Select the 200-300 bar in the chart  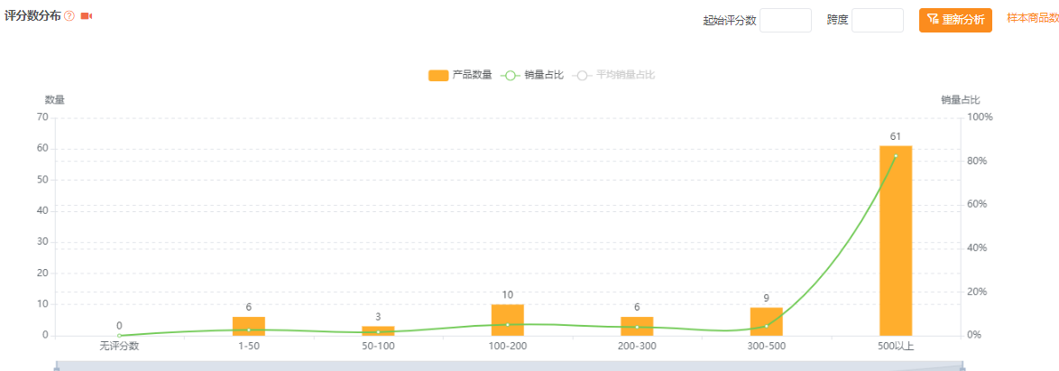[x=637, y=326]
